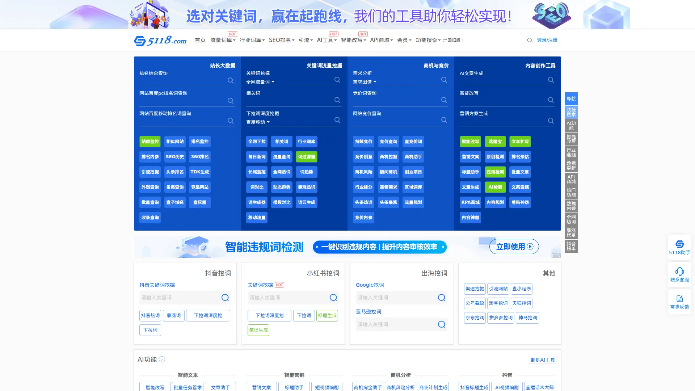
Task: Click the 抖音关键词挖掘 search icon
Action: (225, 298)
